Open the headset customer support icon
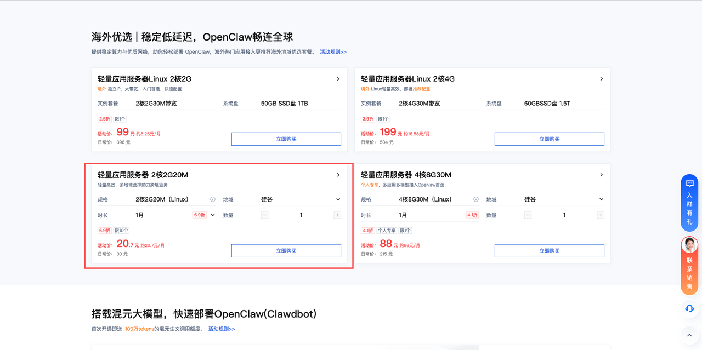The image size is (702, 350). (x=689, y=308)
